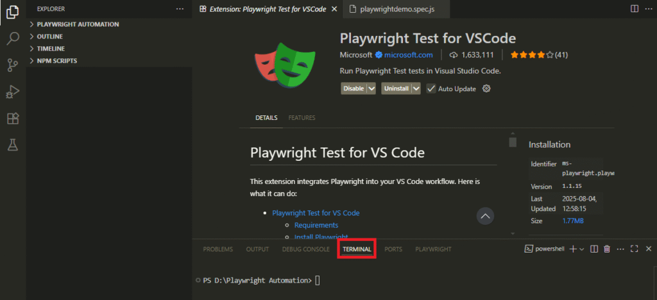Open the PROBLEMS panel tab

218,249
